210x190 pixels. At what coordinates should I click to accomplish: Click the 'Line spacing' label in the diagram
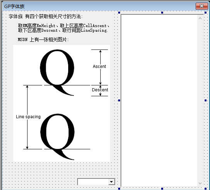click(28, 117)
